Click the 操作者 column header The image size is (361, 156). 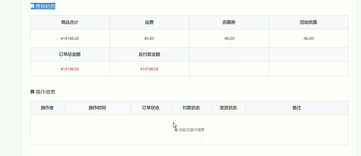(x=48, y=108)
